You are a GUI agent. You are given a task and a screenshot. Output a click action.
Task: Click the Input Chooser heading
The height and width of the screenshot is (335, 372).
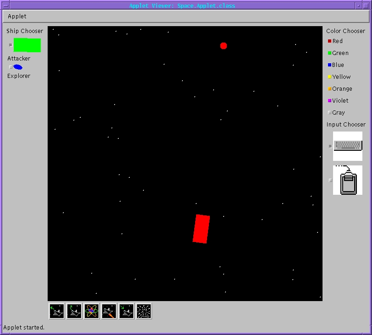tap(346, 124)
